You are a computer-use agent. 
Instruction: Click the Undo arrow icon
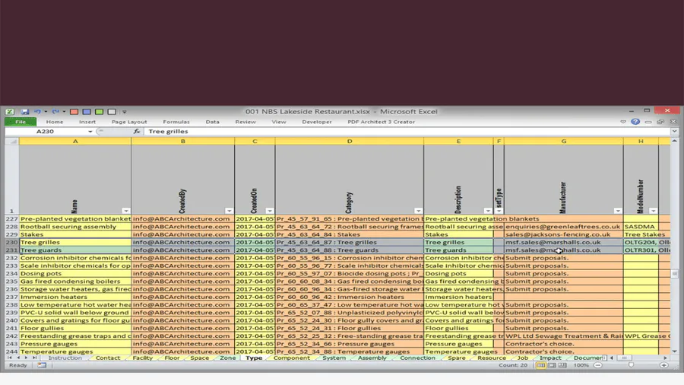coord(37,112)
